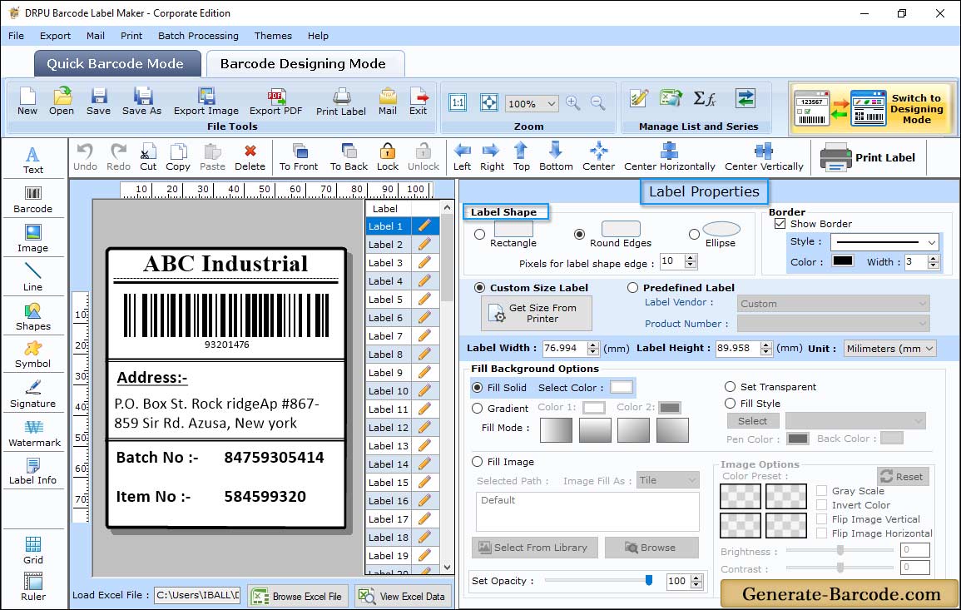Viewport: 961px width, 610px height.
Task: Open Image Fill As dropdown
Action: (668, 480)
